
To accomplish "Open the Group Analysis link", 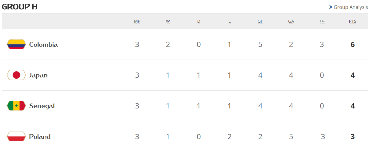I will click(x=351, y=7).
